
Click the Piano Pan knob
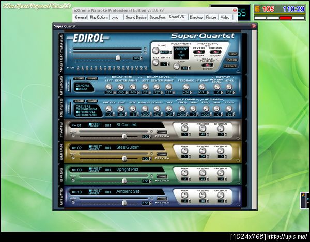click(x=184, y=128)
